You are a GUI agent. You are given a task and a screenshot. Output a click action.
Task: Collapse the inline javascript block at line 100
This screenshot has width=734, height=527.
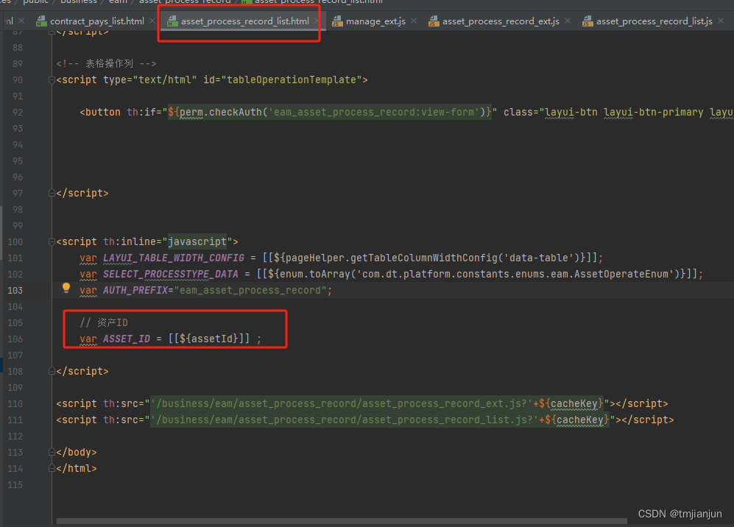pyautogui.click(x=52, y=242)
